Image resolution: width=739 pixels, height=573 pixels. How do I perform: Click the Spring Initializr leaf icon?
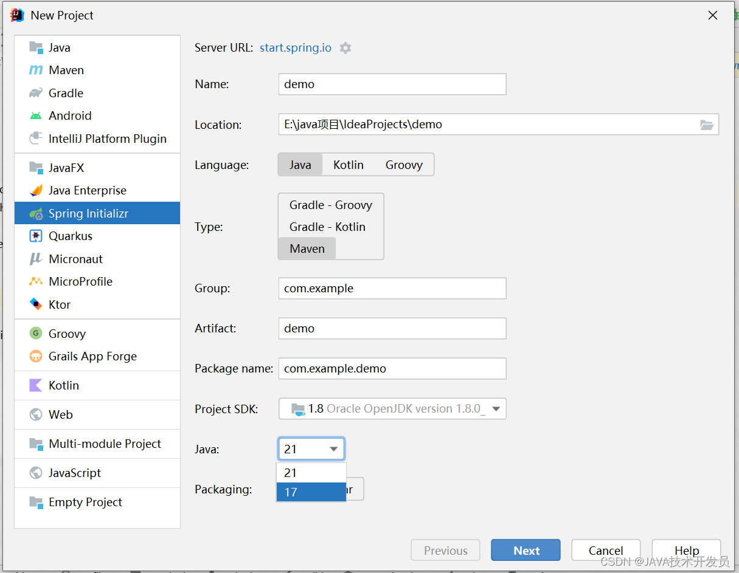click(36, 213)
